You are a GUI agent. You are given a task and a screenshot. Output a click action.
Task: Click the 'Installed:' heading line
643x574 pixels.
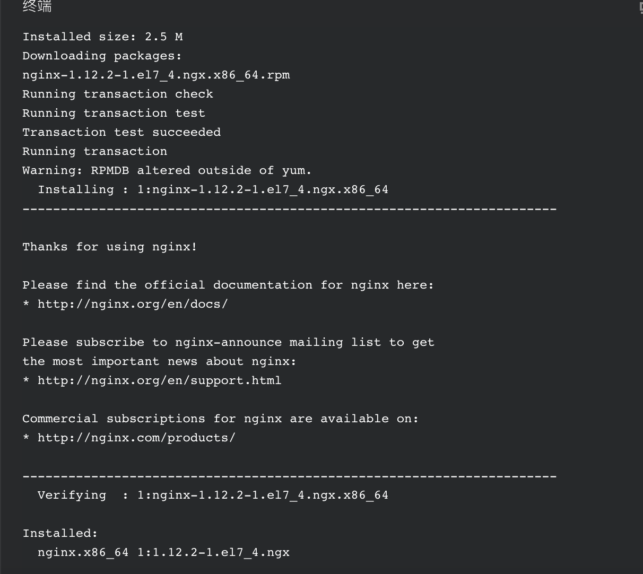60,533
